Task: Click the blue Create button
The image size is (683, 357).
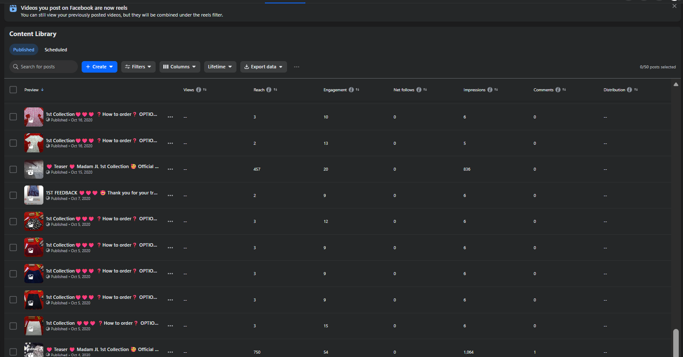Action: click(x=99, y=67)
